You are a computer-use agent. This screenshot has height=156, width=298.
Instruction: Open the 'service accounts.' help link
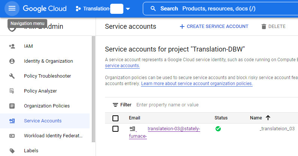point(123,66)
